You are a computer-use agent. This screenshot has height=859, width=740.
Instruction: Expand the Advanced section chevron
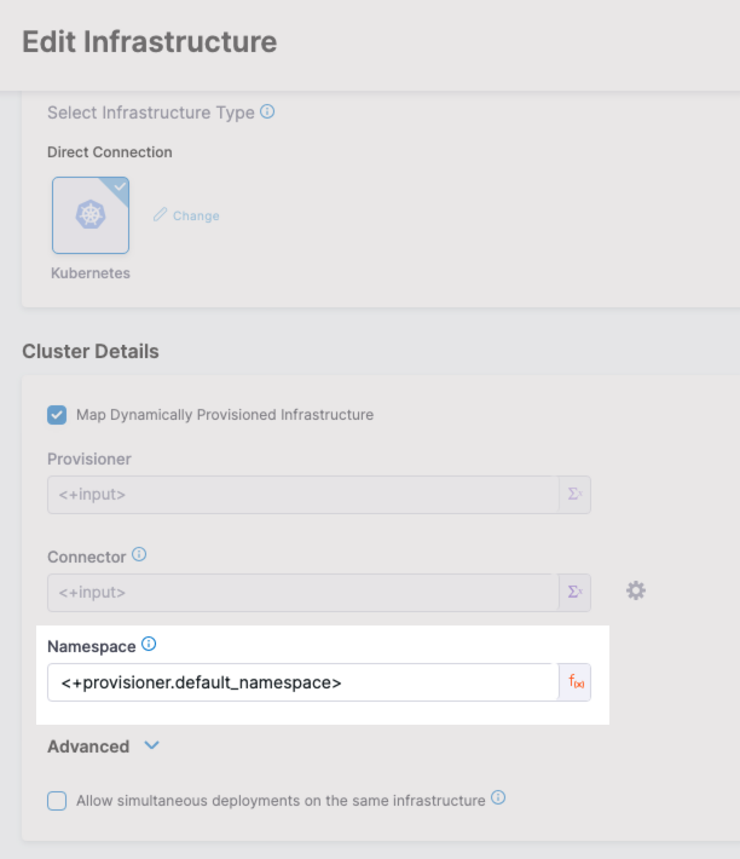[x=152, y=745]
